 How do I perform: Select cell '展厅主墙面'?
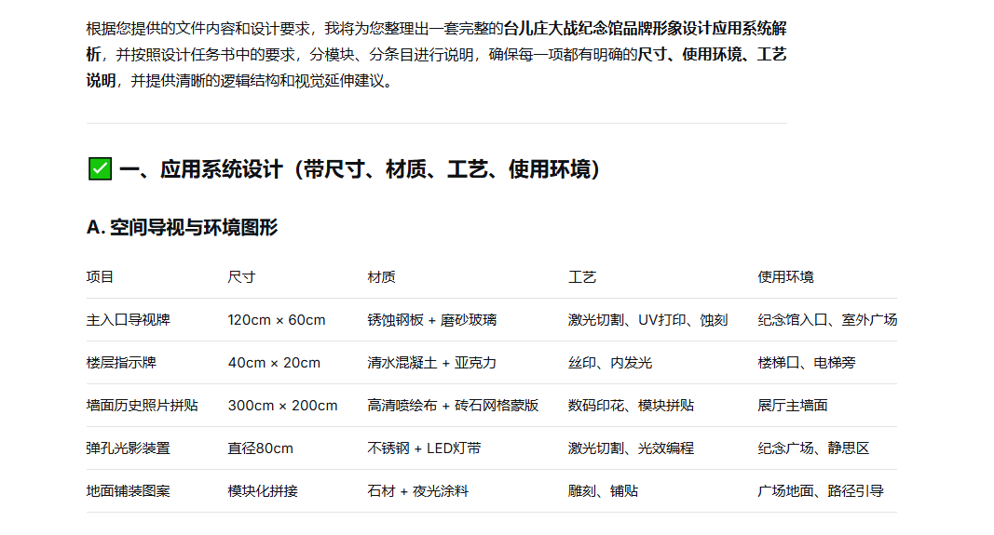(x=793, y=406)
